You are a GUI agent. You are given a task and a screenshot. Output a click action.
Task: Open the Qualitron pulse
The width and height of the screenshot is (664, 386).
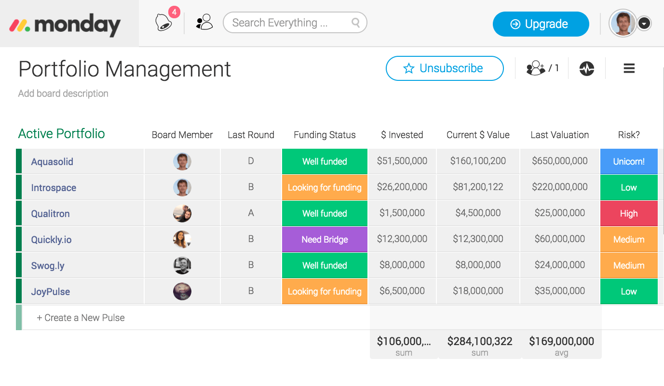pyautogui.click(x=50, y=214)
